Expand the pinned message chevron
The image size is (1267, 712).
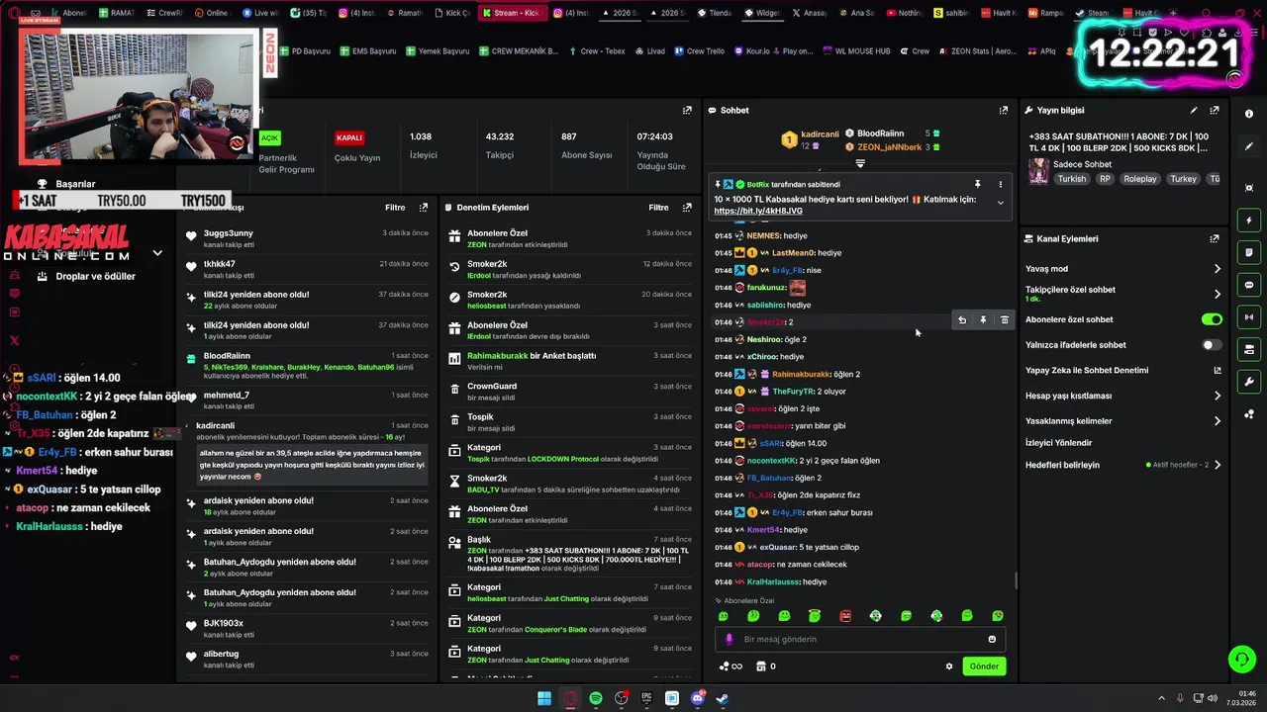[1000, 203]
